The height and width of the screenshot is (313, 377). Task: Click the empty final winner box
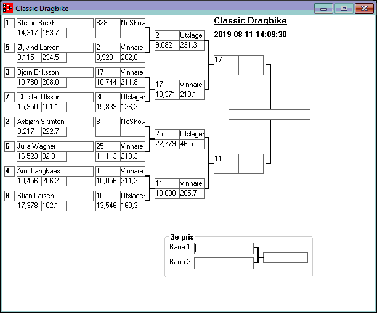coord(269,114)
